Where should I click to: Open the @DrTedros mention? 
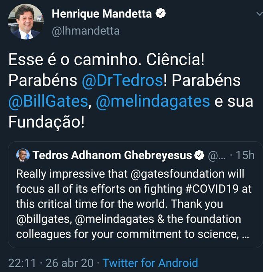coord(122,80)
